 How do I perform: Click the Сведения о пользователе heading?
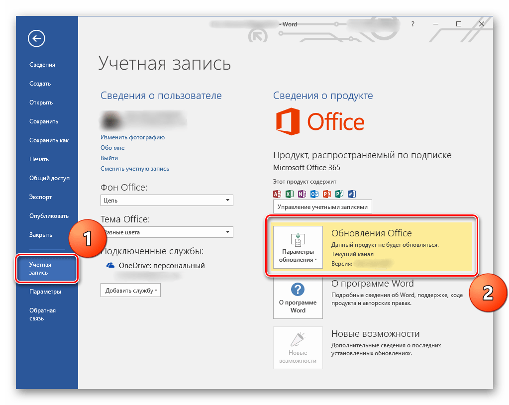pyautogui.click(x=161, y=96)
